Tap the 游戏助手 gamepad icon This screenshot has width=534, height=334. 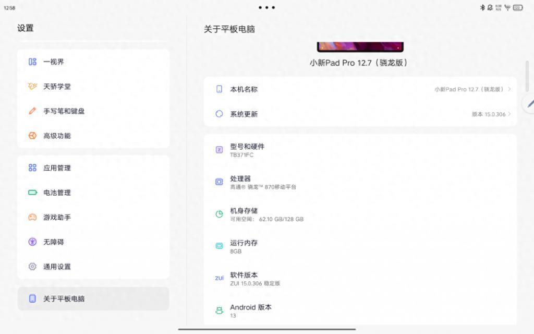32,217
